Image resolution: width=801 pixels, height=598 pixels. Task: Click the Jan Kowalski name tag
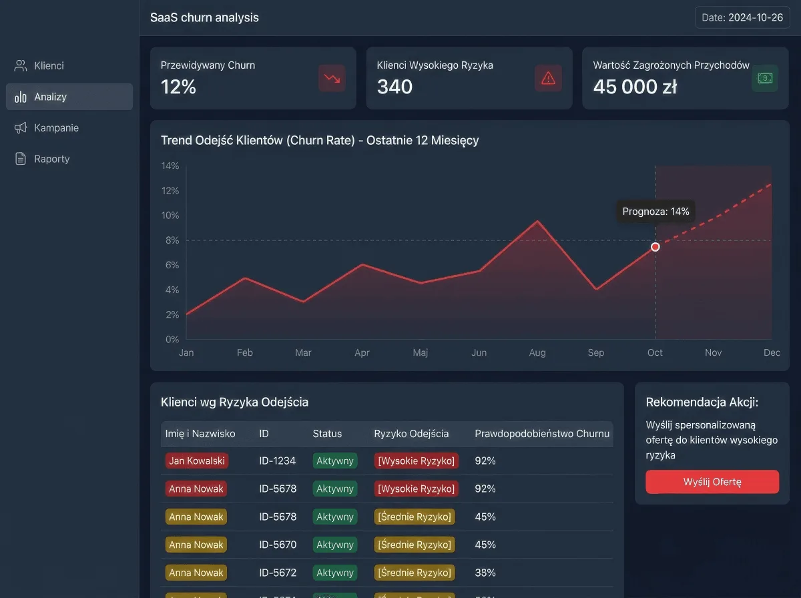[196, 461]
